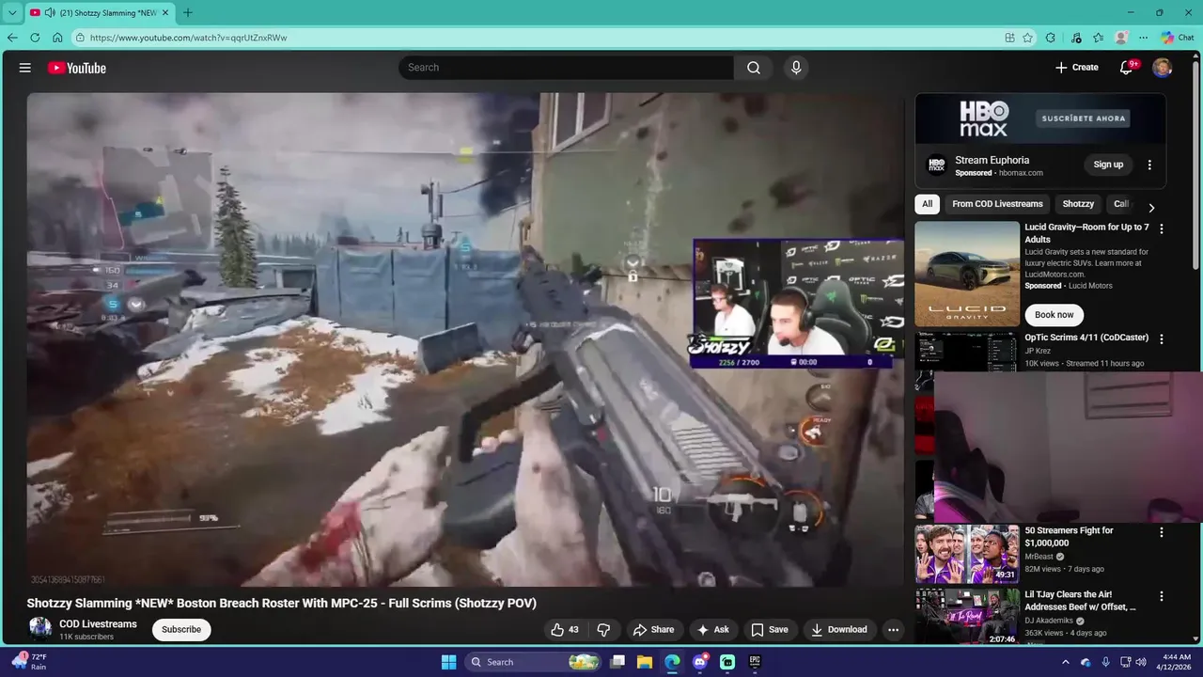Open media control music note icon

[1076, 38]
